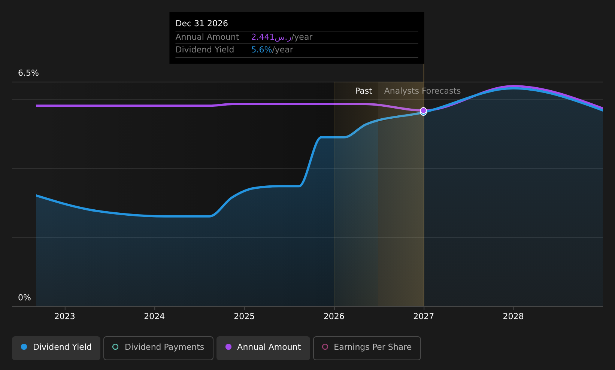Viewport: 615px width, 370px height.
Task: Click the 2023 x-axis label
Action: click(x=65, y=316)
